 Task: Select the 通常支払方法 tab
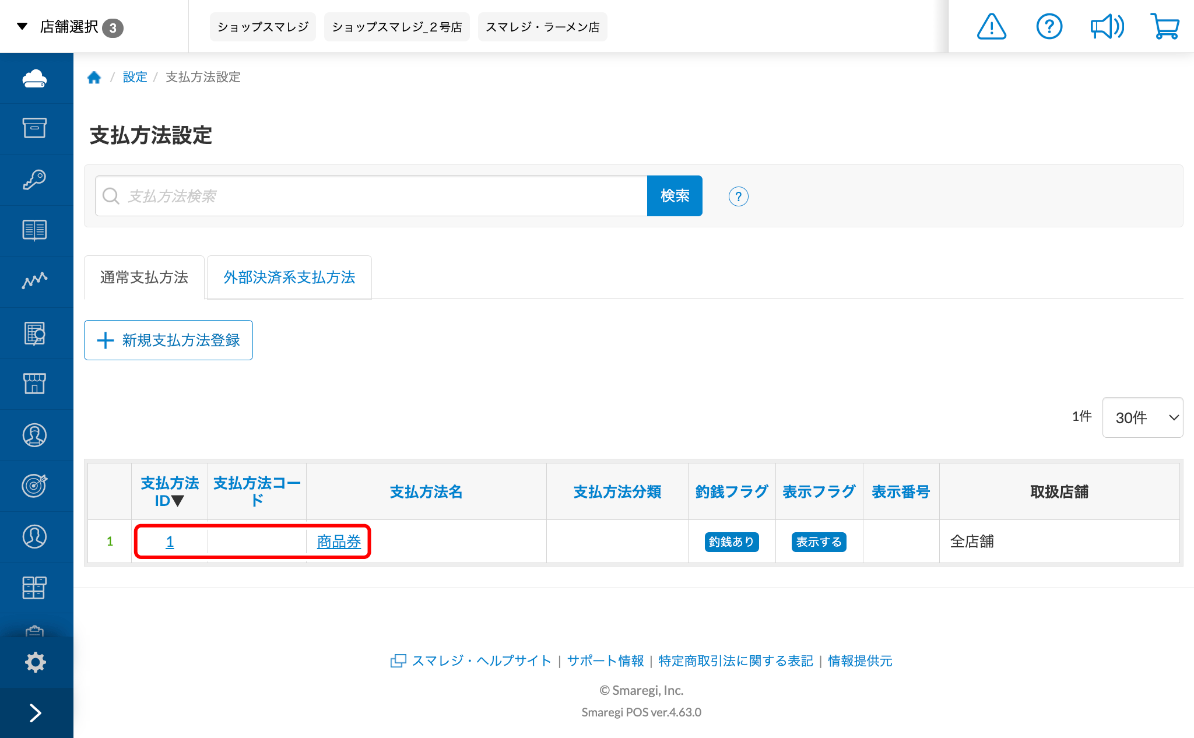[x=144, y=277]
